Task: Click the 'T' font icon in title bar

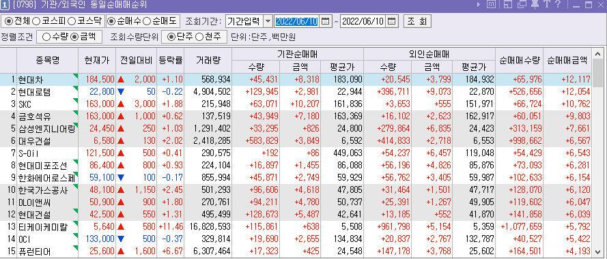Action: pyautogui.click(x=547, y=5)
